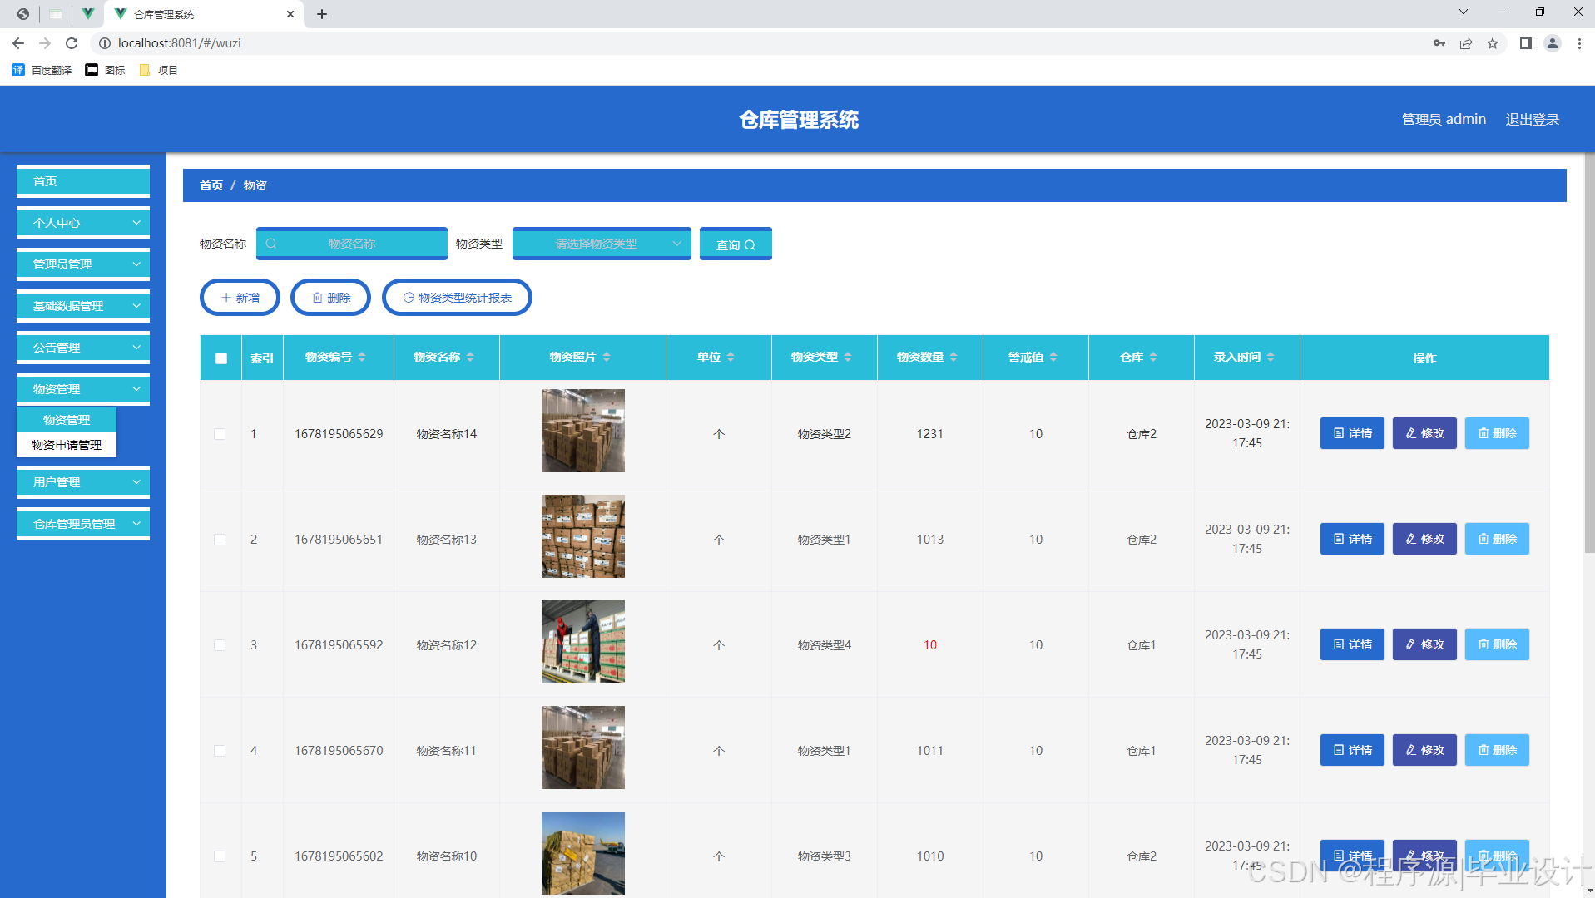The image size is (1595, 898).
Task: Sort by 录入时间 column arrows
Action: (x=1271, y=357)
